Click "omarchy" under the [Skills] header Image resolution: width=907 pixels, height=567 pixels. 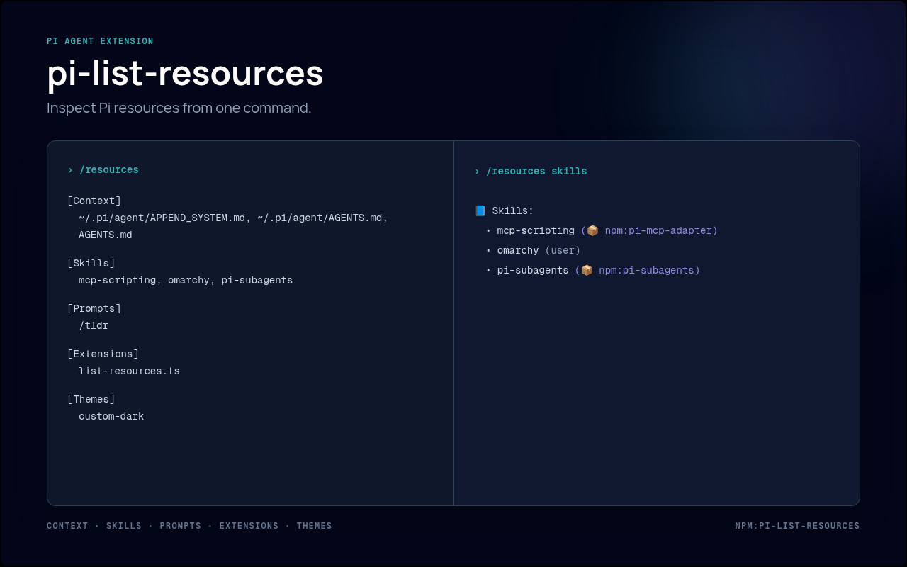pyautogui.click(x=188, y=281)
